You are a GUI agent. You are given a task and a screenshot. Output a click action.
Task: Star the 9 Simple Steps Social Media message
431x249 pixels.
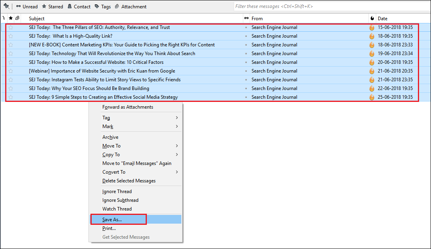click(x=11, y=97)
